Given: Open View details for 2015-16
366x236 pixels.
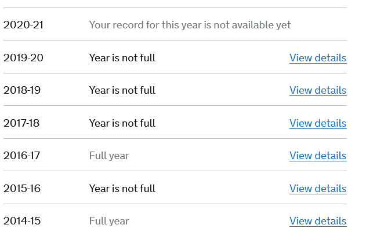Looking at the screenshot, I should [317, 189].
